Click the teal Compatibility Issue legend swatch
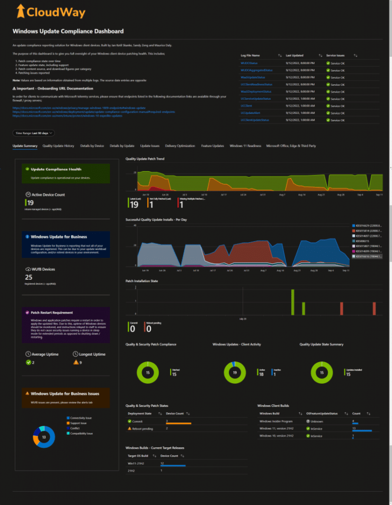This screenshot has width=392, height=505. 68,433
